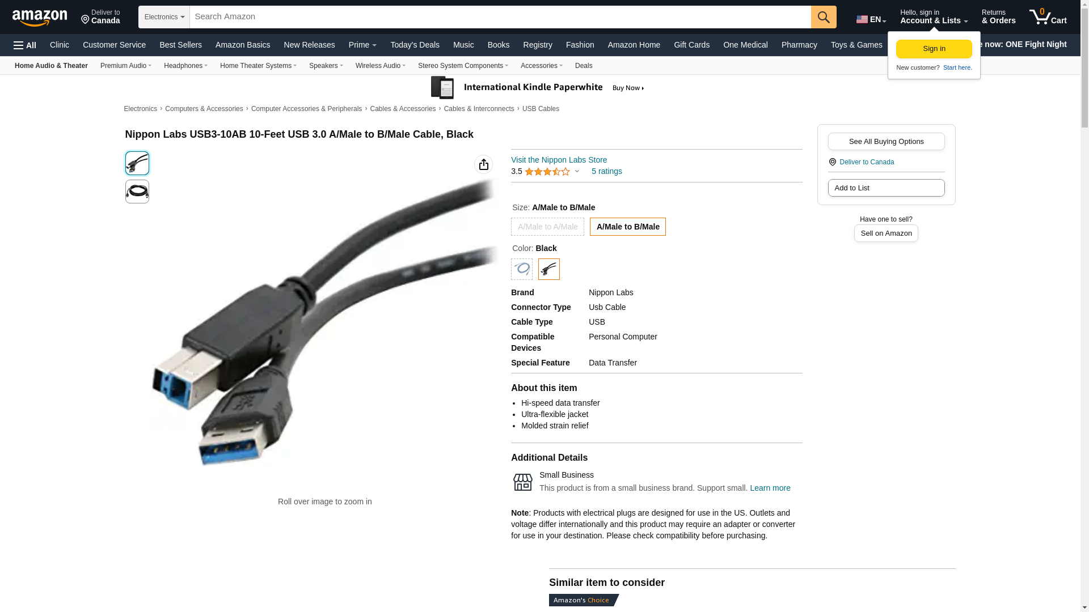Open the Headphones submenu

[185, 66]
